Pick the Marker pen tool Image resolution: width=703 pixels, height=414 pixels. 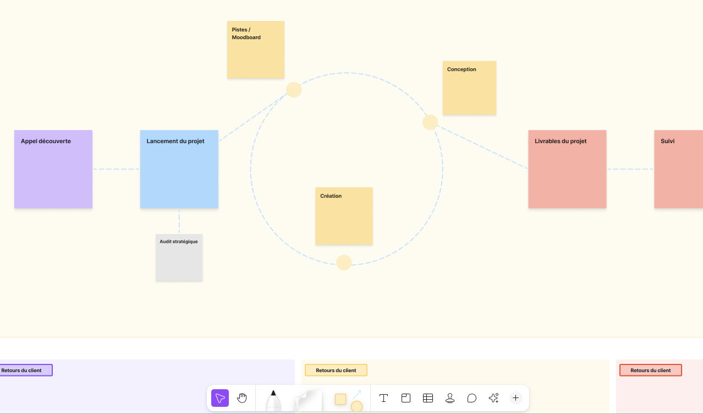(x=273, y=400)
